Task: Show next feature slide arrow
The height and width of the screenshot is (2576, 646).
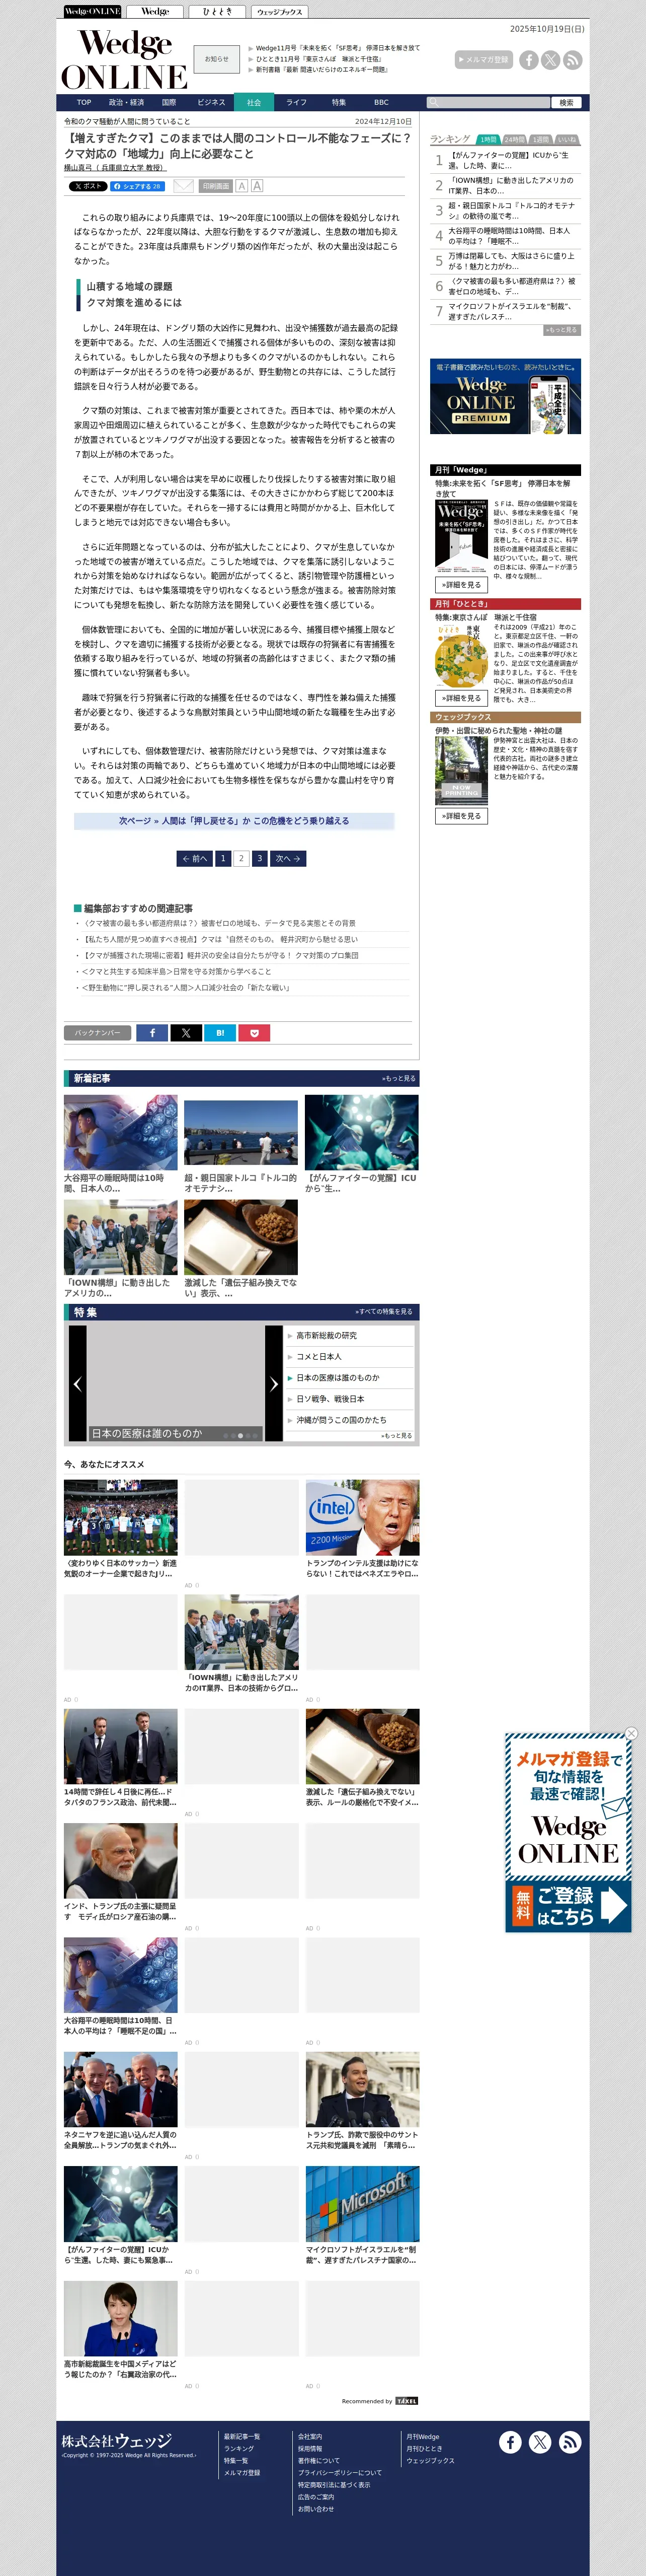Action: pos(274,1384)
